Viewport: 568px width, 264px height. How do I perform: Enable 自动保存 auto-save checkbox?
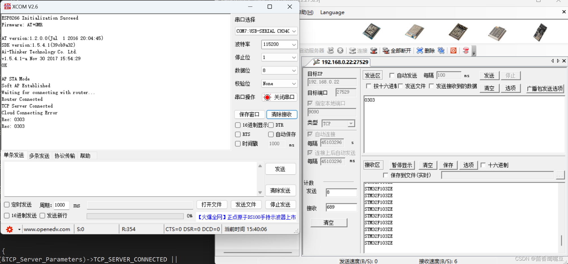click(x=271, y=134)
